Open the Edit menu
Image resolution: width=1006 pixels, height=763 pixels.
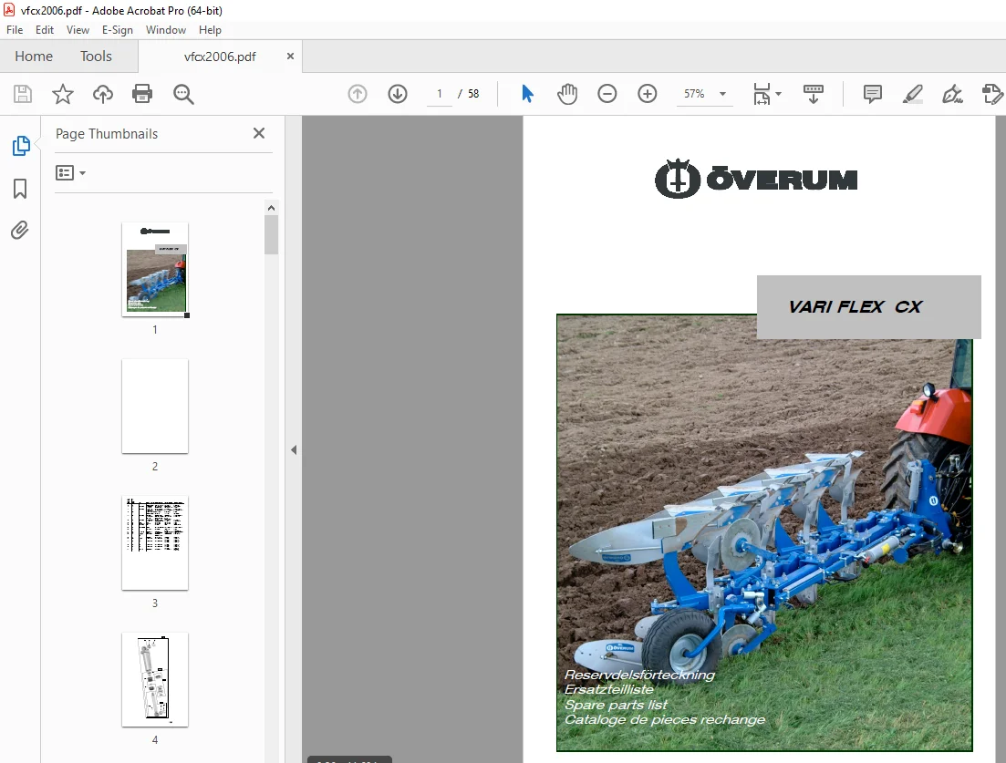45,30
